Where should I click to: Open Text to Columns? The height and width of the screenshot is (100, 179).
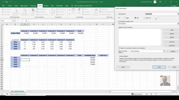click(x=96, y=12)
